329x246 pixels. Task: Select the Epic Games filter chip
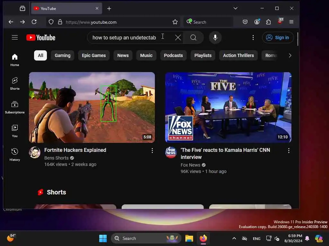[94, 55]
